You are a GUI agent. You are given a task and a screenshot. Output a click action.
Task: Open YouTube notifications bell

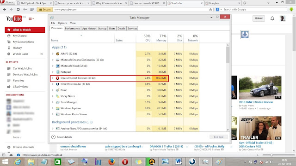[x=272, y=18]
